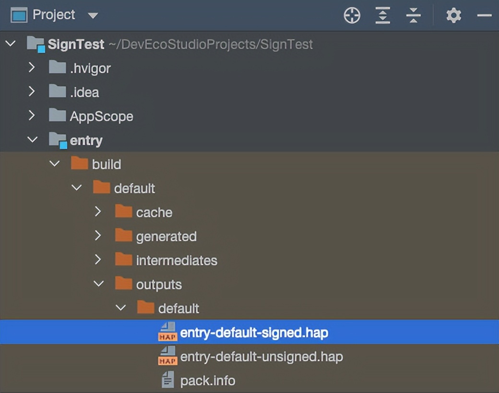Click the pack.info file icon

(x=167, y=381)
